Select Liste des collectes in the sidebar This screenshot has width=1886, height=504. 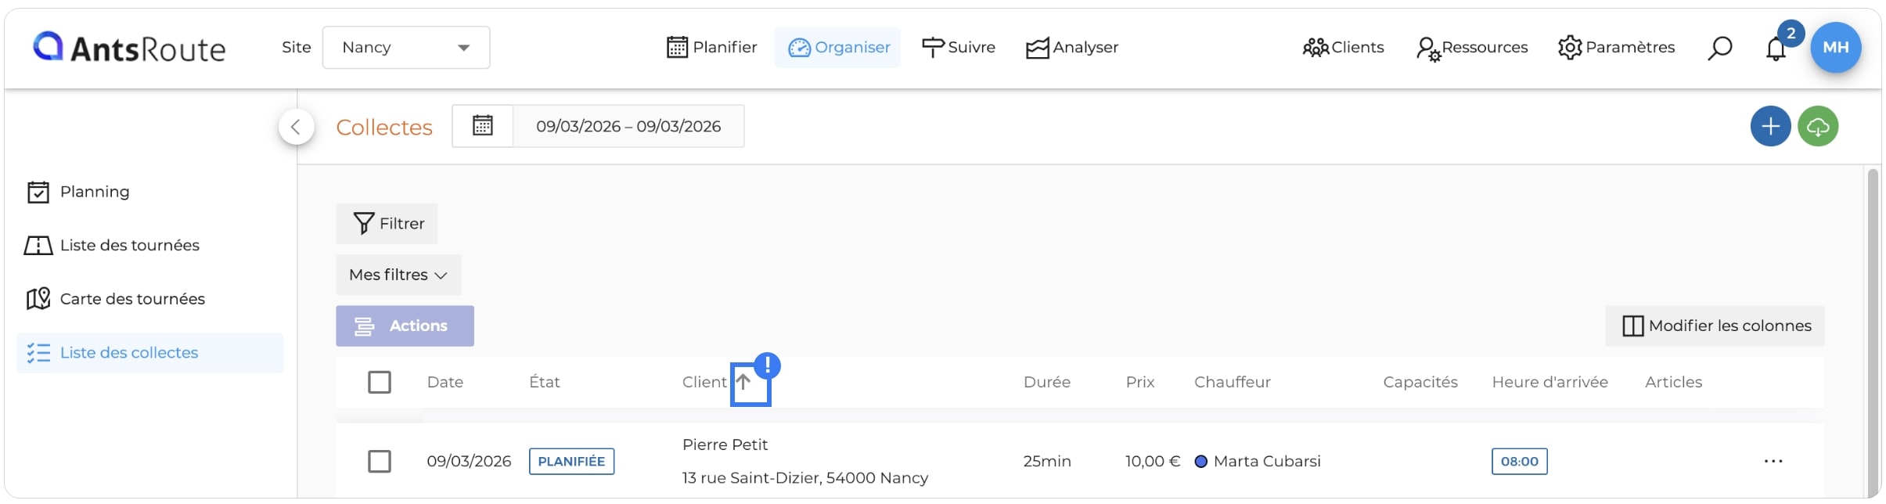coord(149,352)
